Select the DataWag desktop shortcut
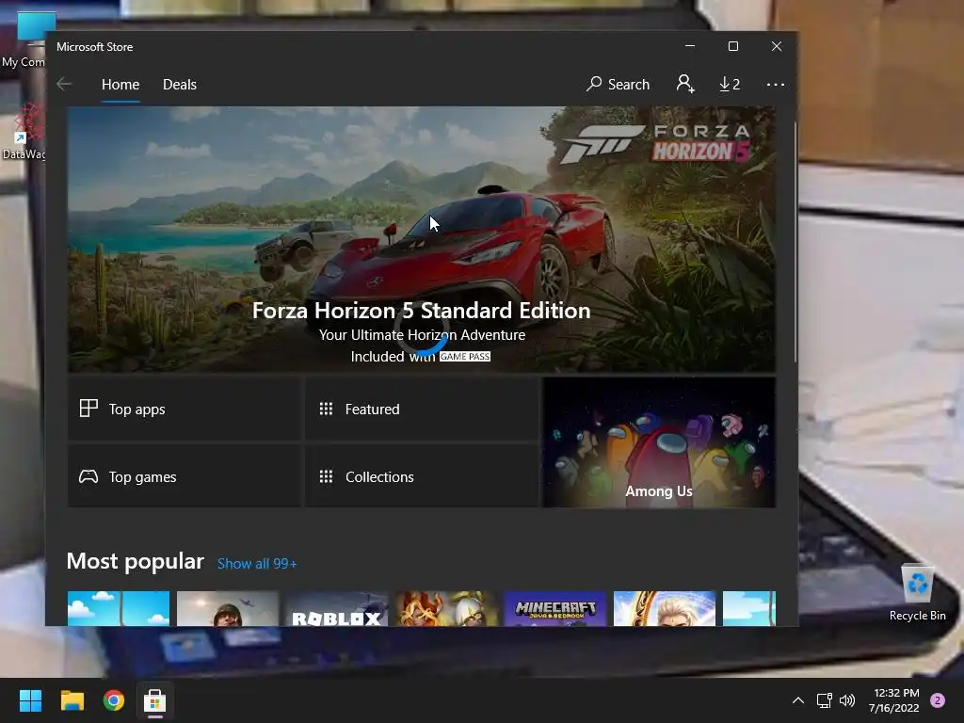Screen dimensions: 964x723 click(x=24, y=132)
